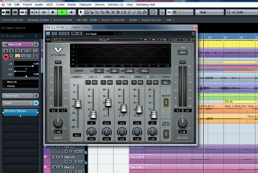Select the Split scissors tool
258x173 pixels.
coord(92,12)
